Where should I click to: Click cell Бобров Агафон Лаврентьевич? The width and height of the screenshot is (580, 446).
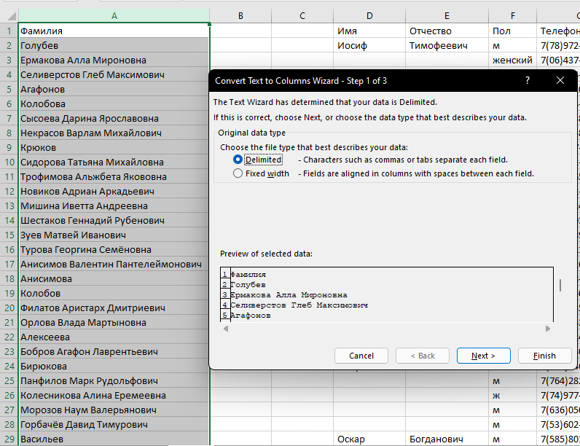coord(114,351)
